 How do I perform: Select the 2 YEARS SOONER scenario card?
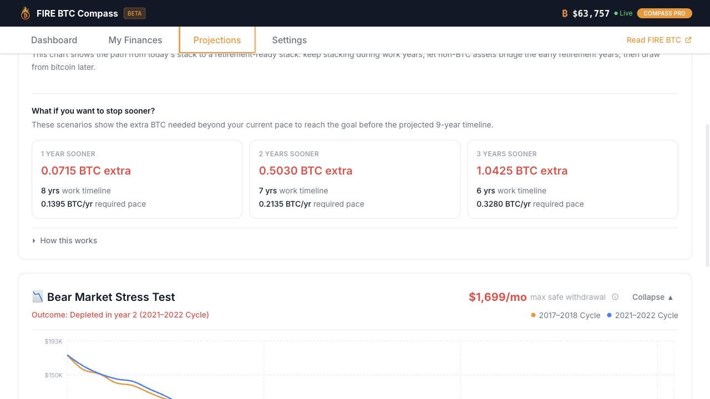[x=355, y=179]
